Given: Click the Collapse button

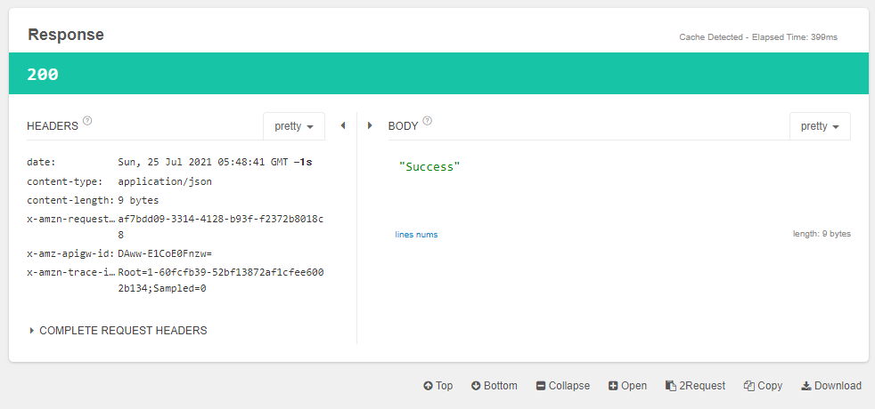Looking at the screenshot, I should 562,386.
